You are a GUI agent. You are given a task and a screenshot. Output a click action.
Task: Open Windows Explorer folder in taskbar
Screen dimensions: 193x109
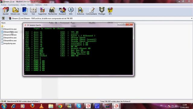[51, 106]
